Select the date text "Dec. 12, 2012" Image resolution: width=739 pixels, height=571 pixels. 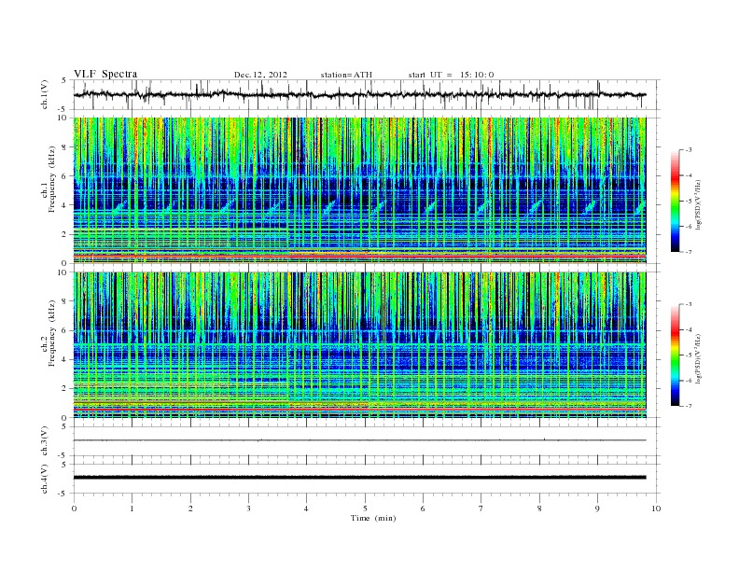click(260, 75)
